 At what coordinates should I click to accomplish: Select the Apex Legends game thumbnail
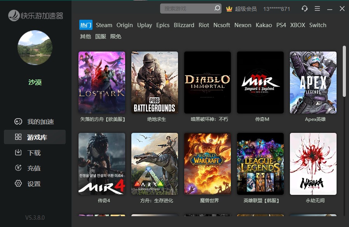click(x=313, y=83)
